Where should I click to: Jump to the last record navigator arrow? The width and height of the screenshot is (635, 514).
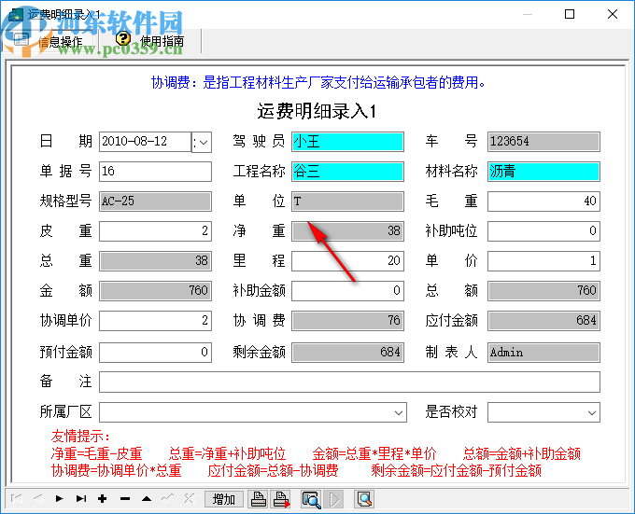(81, 499)
